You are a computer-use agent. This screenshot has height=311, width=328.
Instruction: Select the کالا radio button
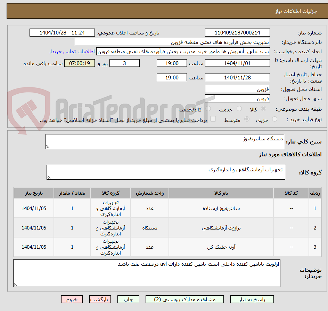263,108
